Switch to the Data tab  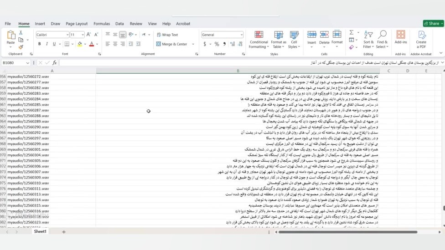coord(119,24)
